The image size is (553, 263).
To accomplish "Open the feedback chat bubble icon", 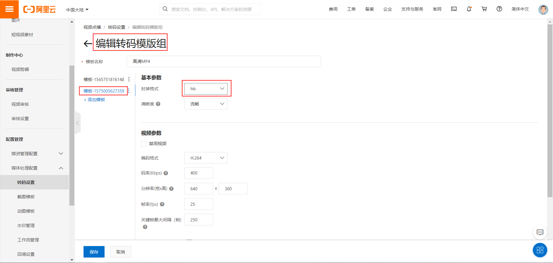I will (540, 232).
